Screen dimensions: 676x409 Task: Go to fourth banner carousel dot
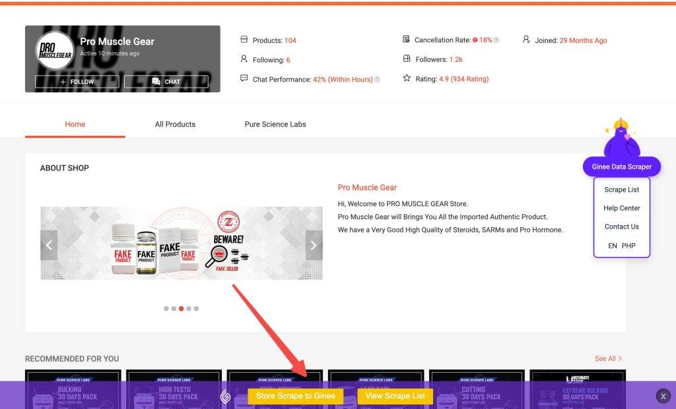(x=189, y=308)
